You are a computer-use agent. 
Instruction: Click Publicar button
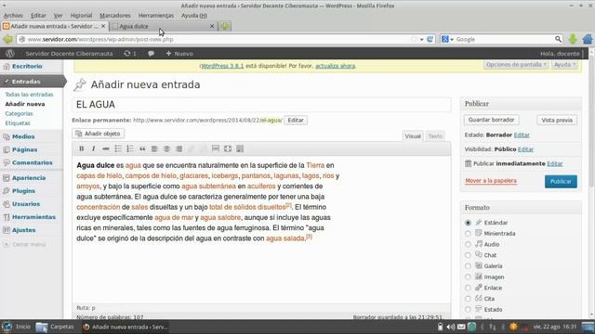[561, 182]
